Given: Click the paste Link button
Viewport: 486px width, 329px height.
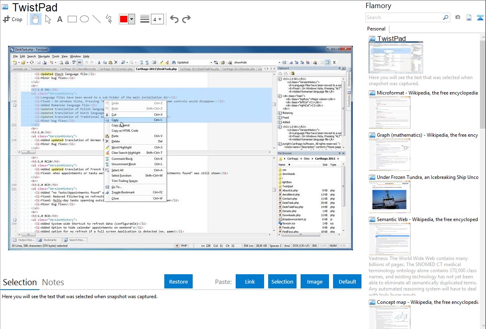Looking at the screenshot, I should click(x=250, y=281).
